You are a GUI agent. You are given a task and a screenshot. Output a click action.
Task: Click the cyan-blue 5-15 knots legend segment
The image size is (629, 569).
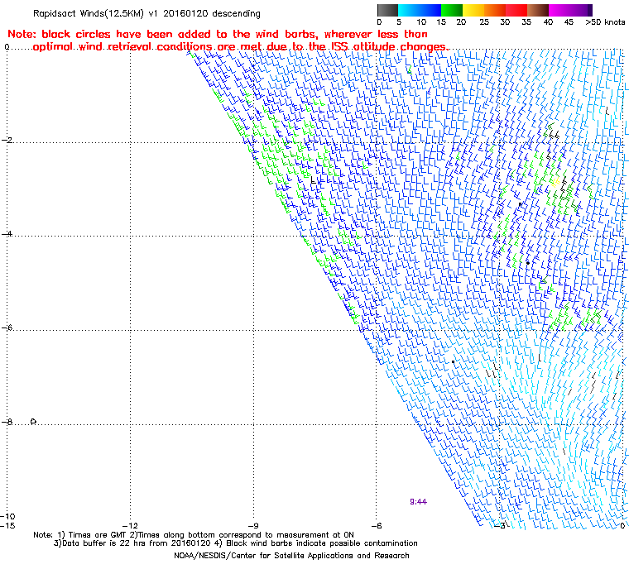tap(420, 10)
